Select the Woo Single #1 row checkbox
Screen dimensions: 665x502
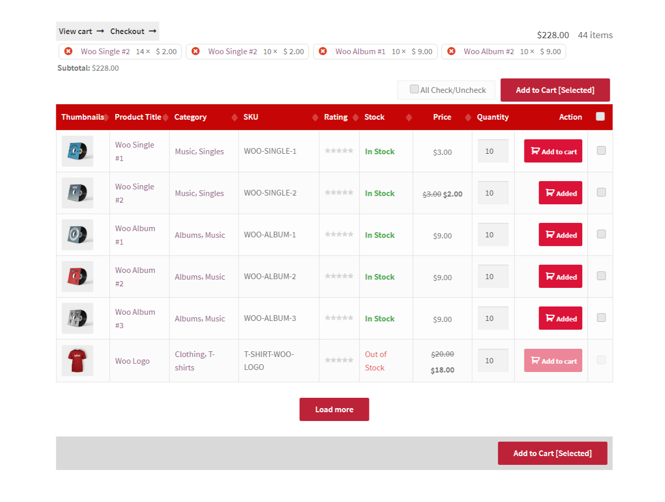(x=601, y=151)
